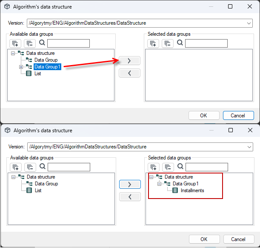The image size is (260, 250).
Task: Click collapse-all icon in bottom window's Selected data groups
Action: click(x=168, y=167)
